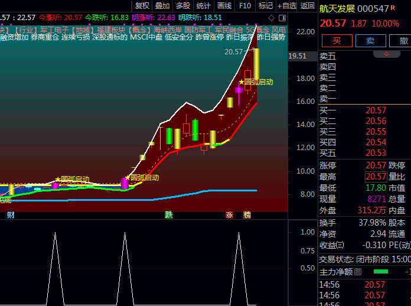Click the 今跌听 value 16.83
This screenshot has height=306, width=411.
click(x=119, y=18)
